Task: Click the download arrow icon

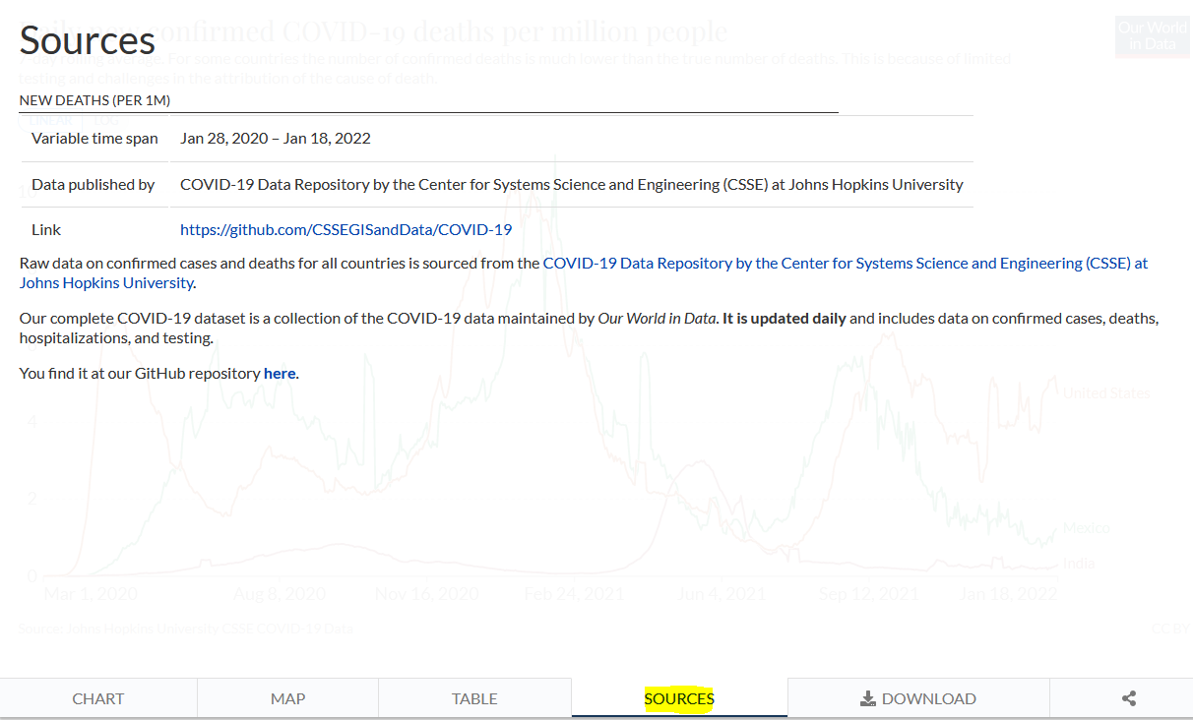Action: pyautogui.click(x=867, y=698)
